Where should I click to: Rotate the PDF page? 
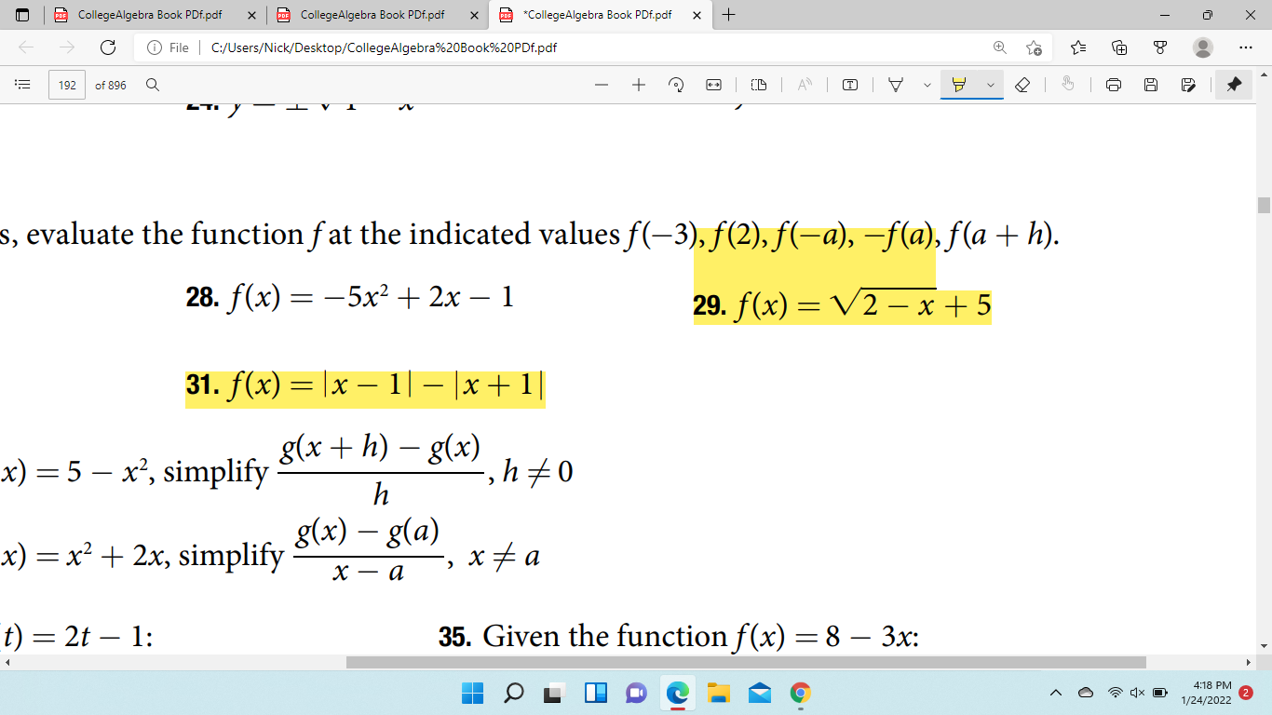click(x=677, y=84)
